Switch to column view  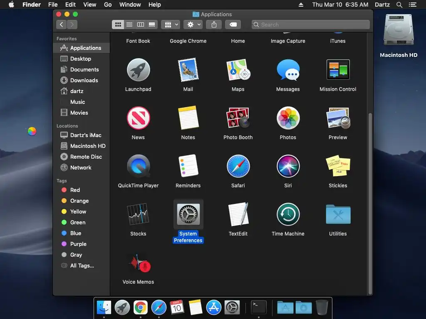coord(141,25)
